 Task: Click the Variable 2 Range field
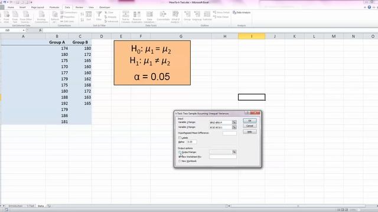220,127
